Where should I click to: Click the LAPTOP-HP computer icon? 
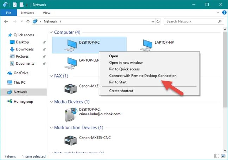[x=146, y=45]
